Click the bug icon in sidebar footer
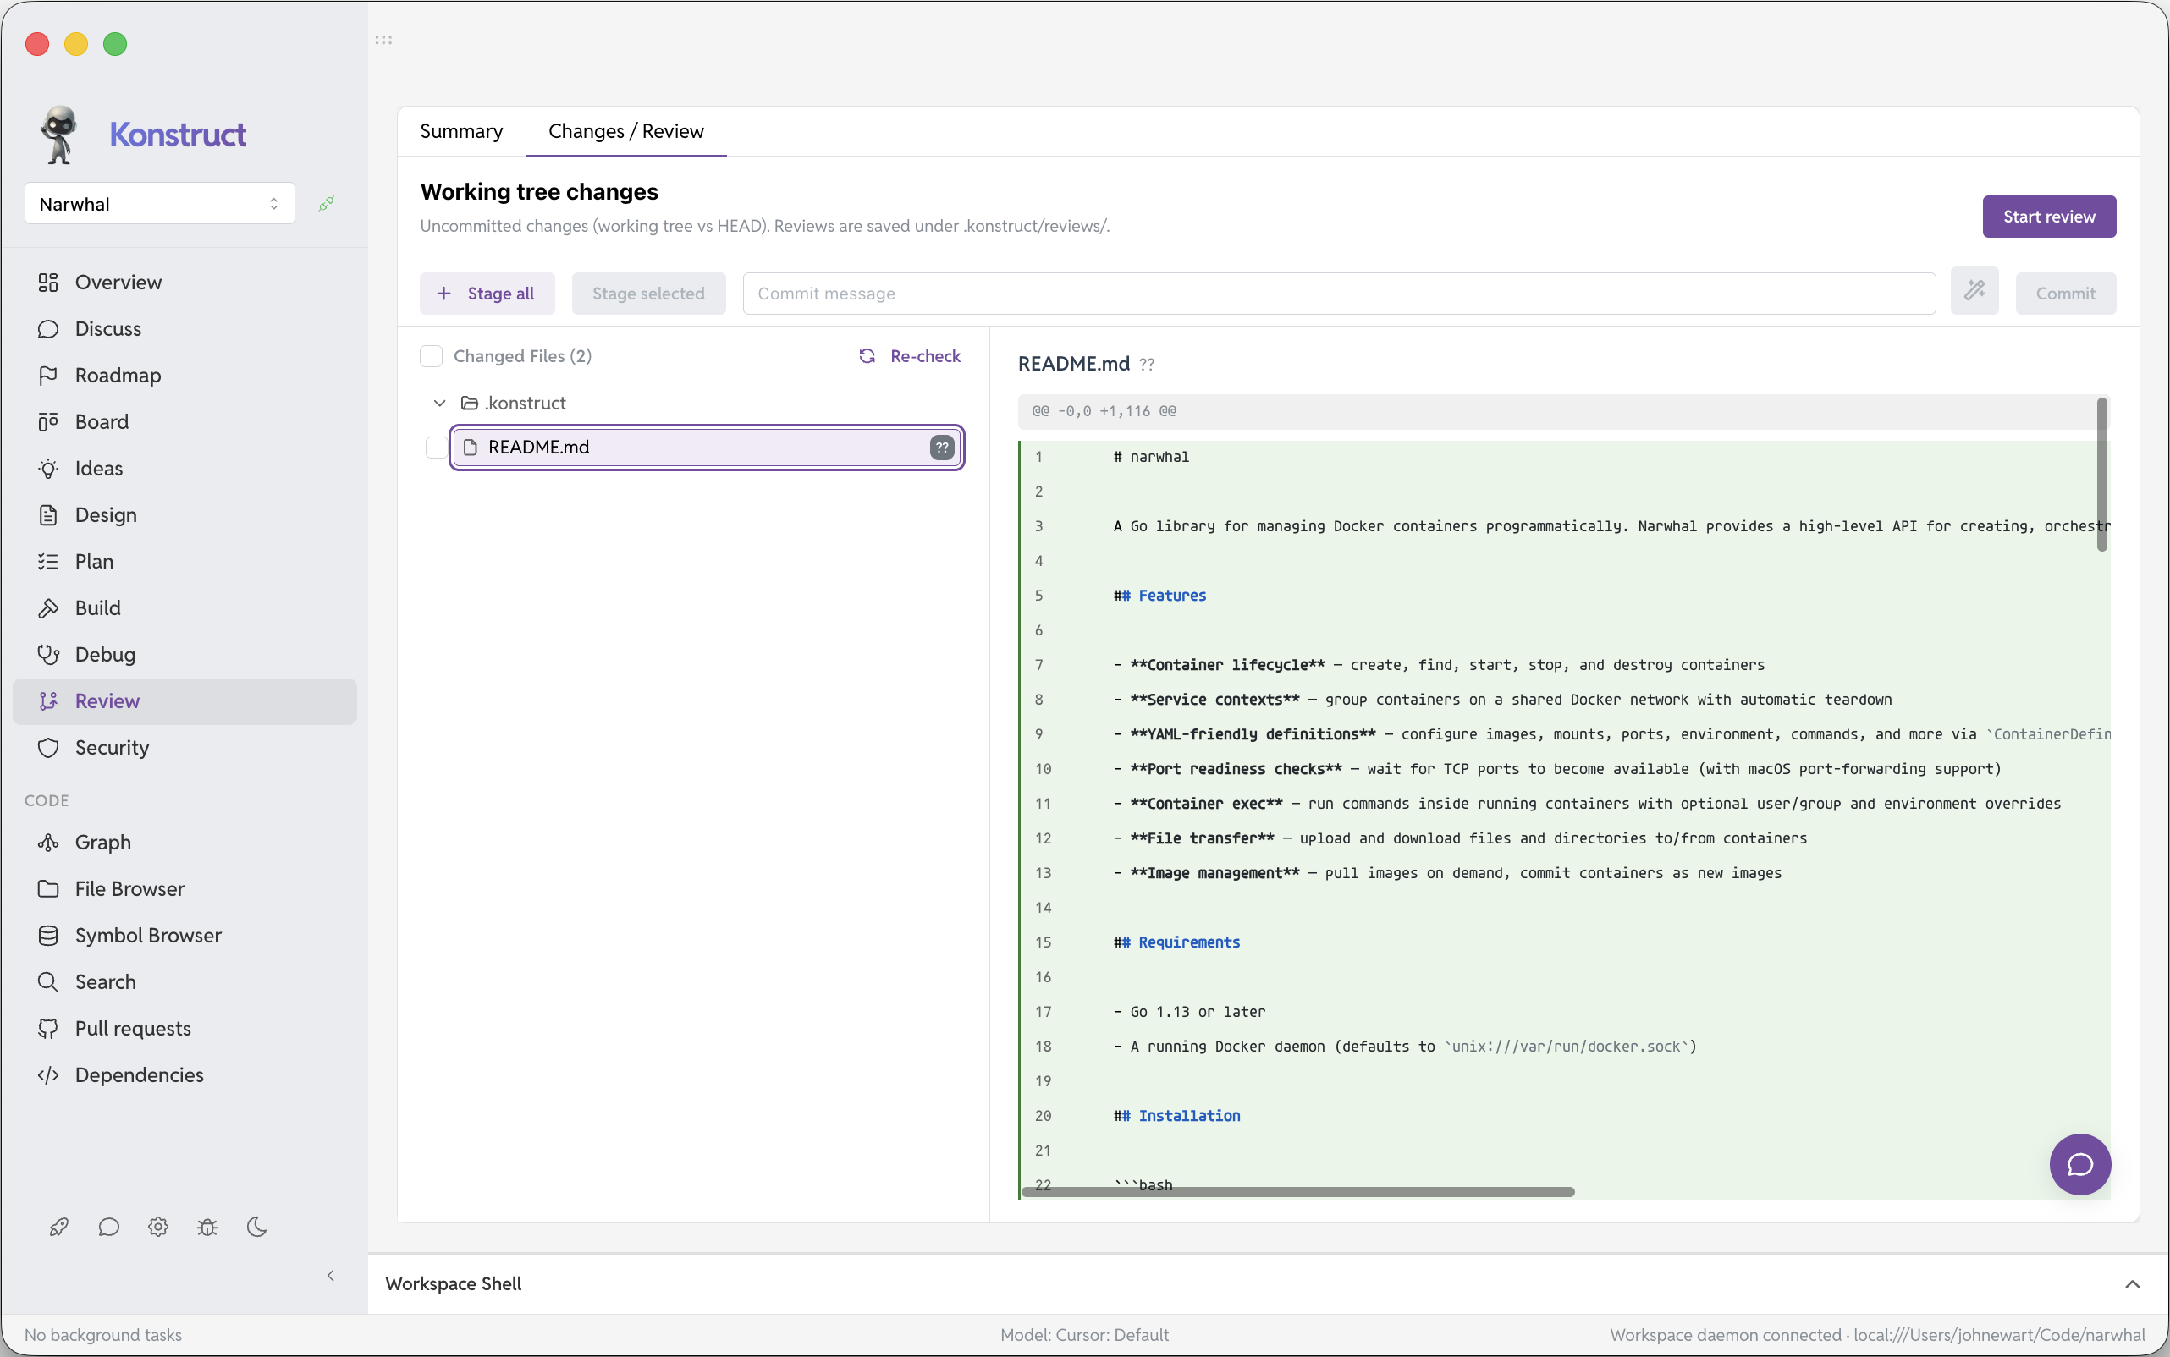2170x1357 pixels. click(207, 1227)
